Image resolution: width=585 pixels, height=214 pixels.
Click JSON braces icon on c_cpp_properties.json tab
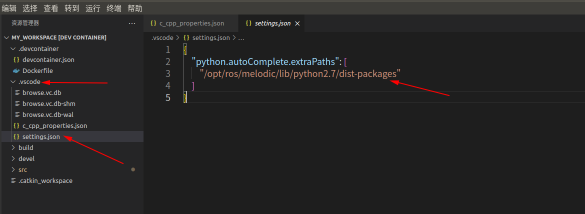pyautogui.click(x=153, y=23)
